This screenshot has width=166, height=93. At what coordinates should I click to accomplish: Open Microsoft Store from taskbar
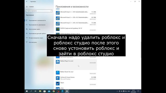(x=45, y=91)
